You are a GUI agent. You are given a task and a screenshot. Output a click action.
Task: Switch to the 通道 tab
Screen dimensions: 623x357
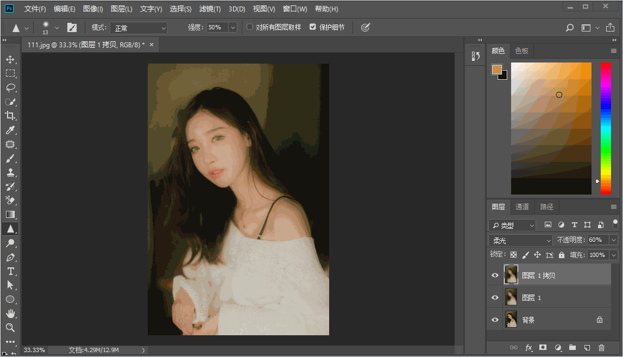(x=522, y=207)
